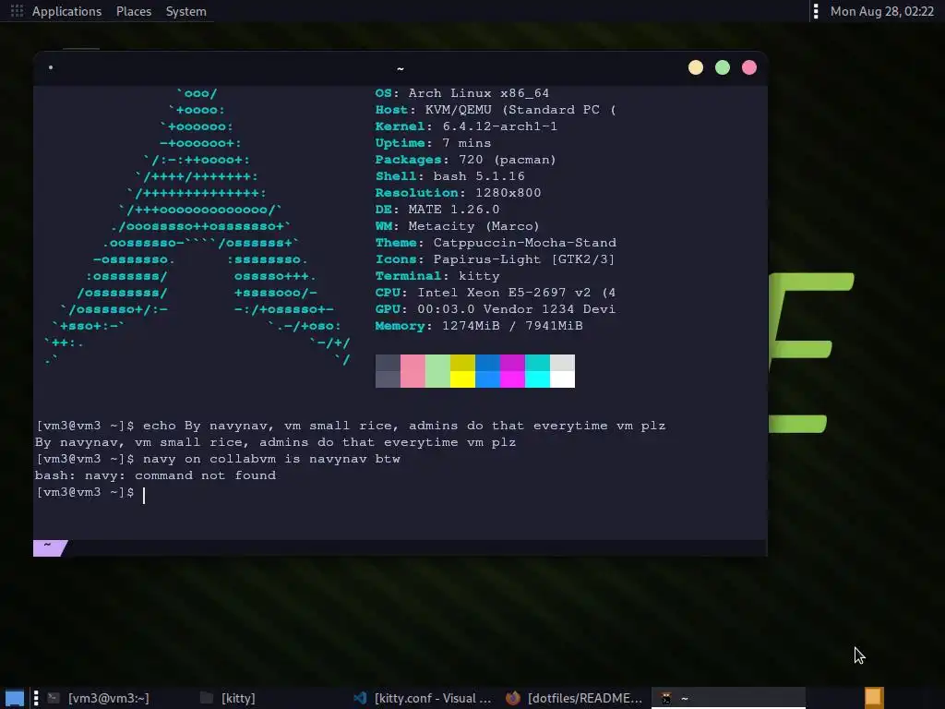Click the 'Resolution: 1280x800' line

pyautogui.click(x=458, y=193)
